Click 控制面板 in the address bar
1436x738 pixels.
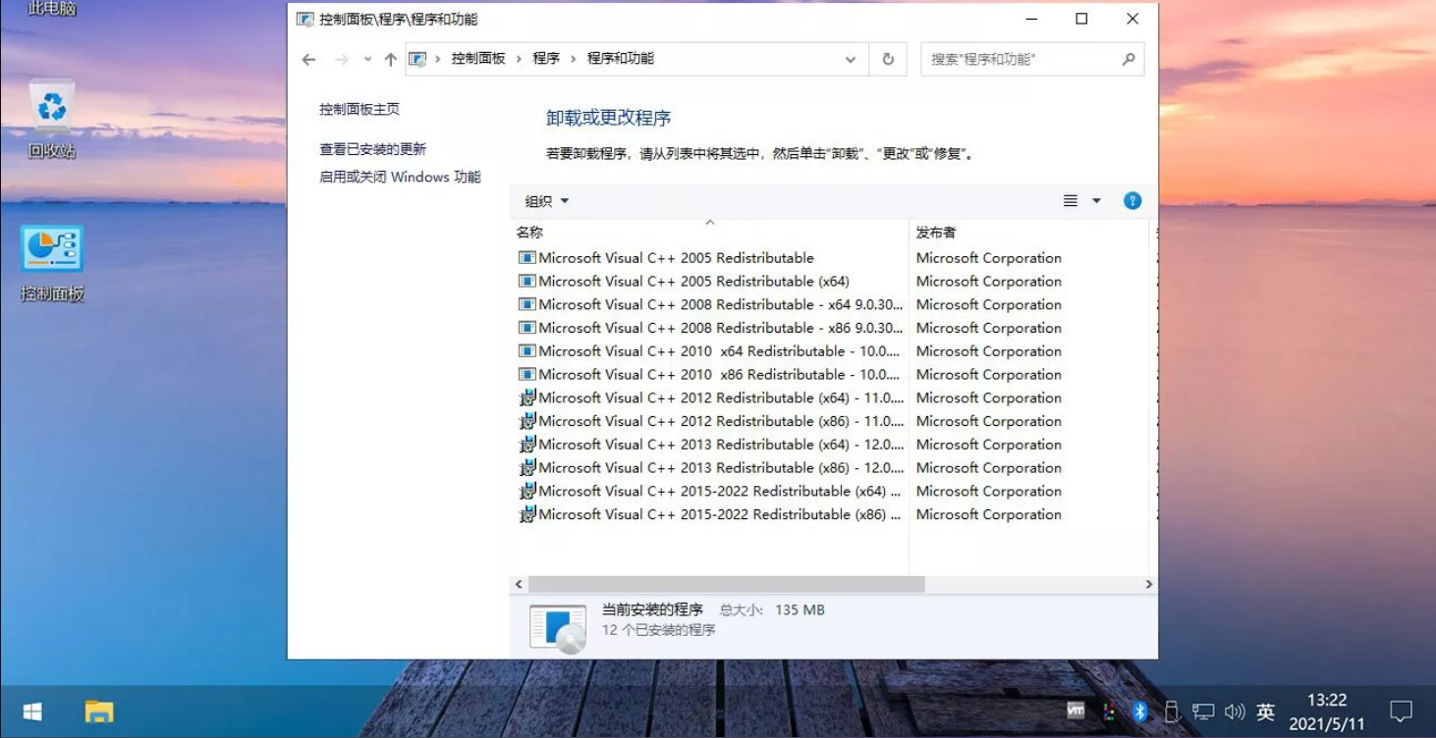[478, 59]
